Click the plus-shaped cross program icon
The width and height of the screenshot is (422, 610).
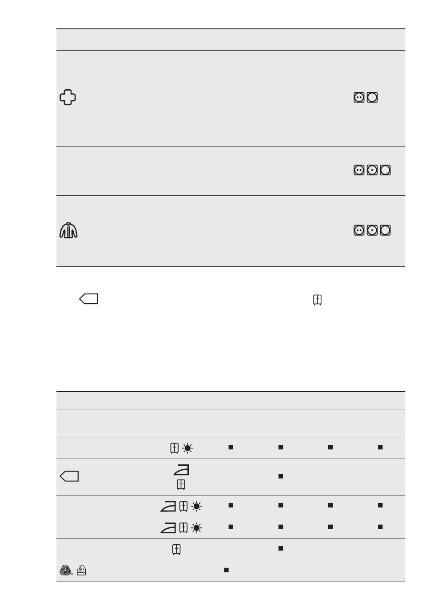click(68, 97)
